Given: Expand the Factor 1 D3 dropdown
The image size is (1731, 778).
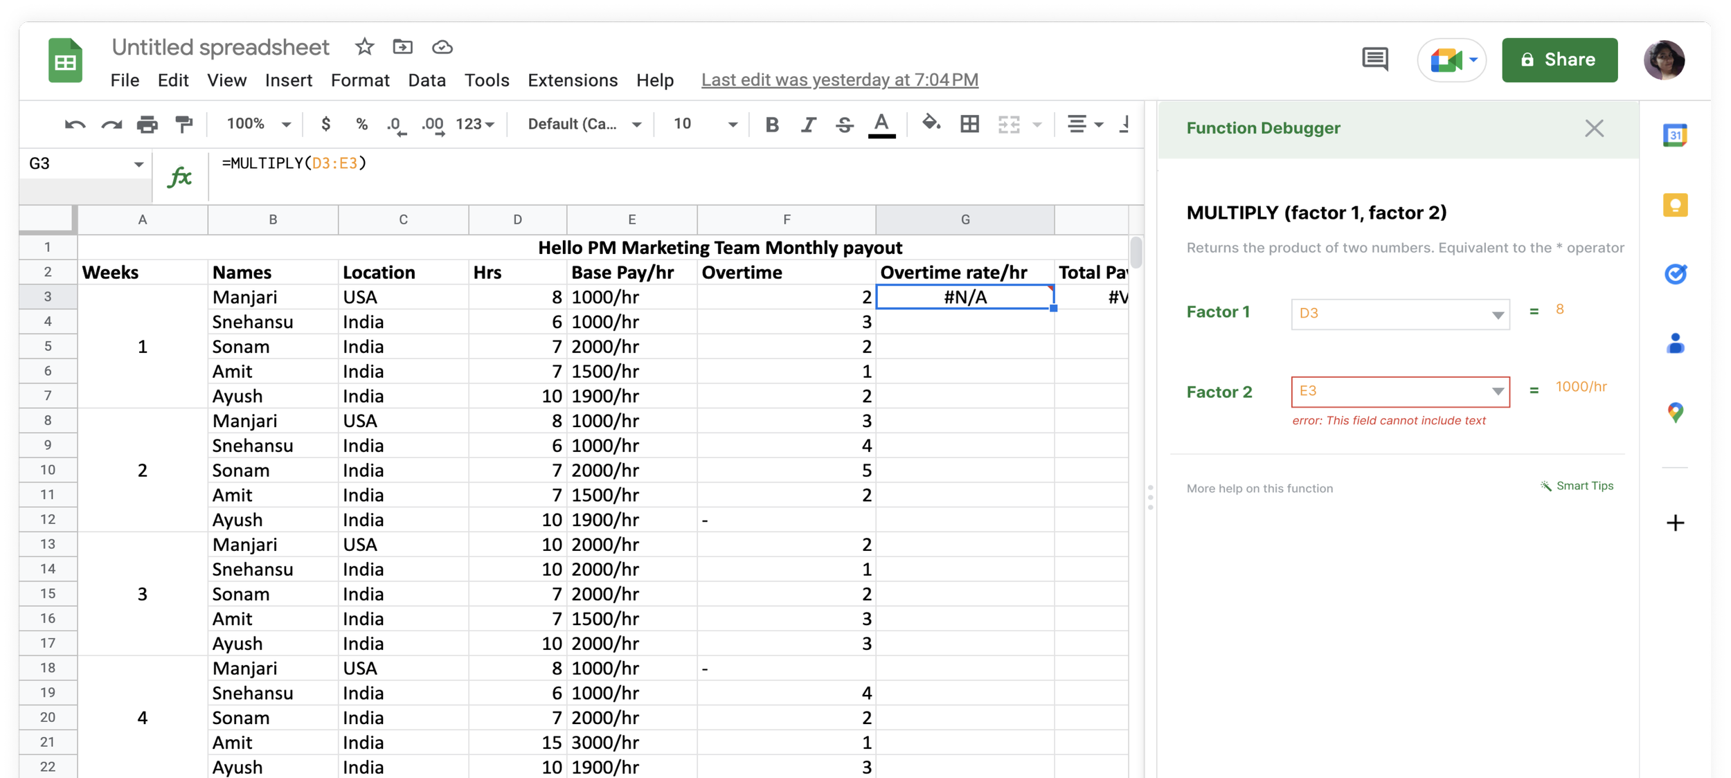Looking at the screenshot, I should [x=1497, y=314].
